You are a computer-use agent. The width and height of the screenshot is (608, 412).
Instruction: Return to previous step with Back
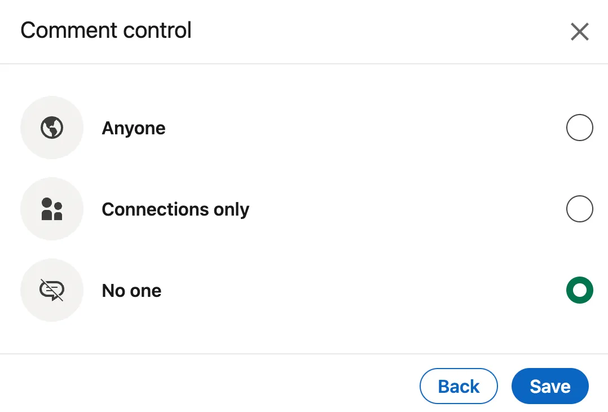(459, 387)
